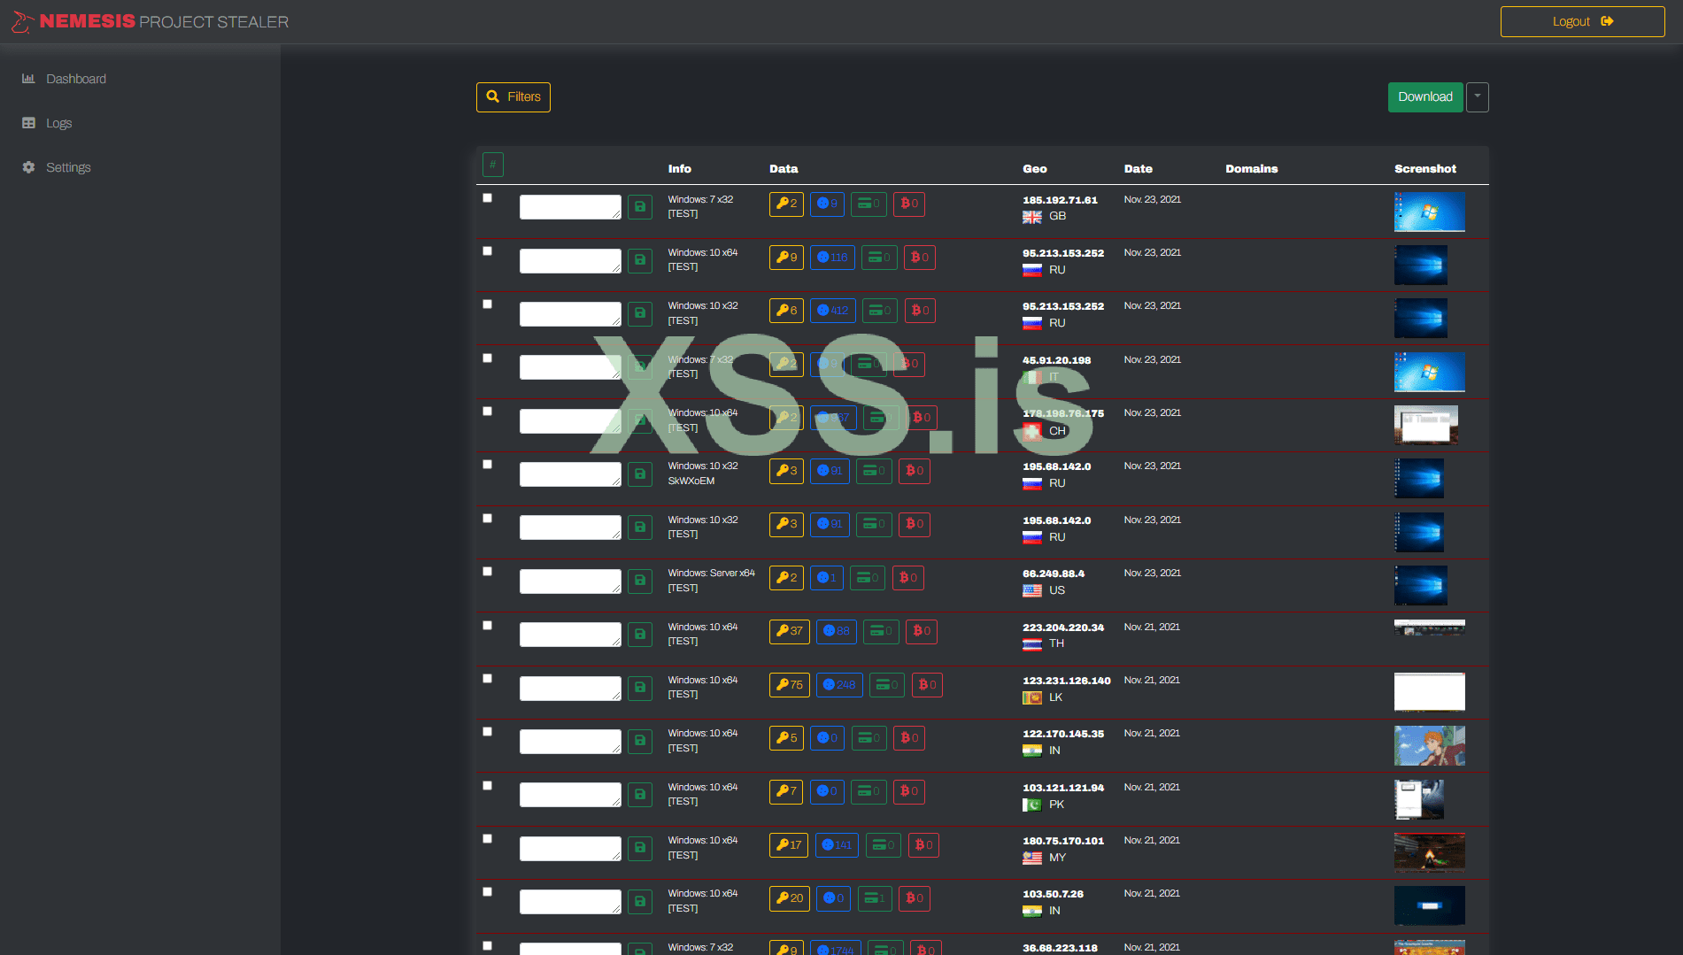Click the green Download button
Viewport: 1683px width, 955px height.
click(x=1425, y=97)
